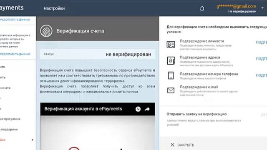Click confirm link beside Подтверждение личности
This screenshot has height=150, width=267.
pos(262,42)
